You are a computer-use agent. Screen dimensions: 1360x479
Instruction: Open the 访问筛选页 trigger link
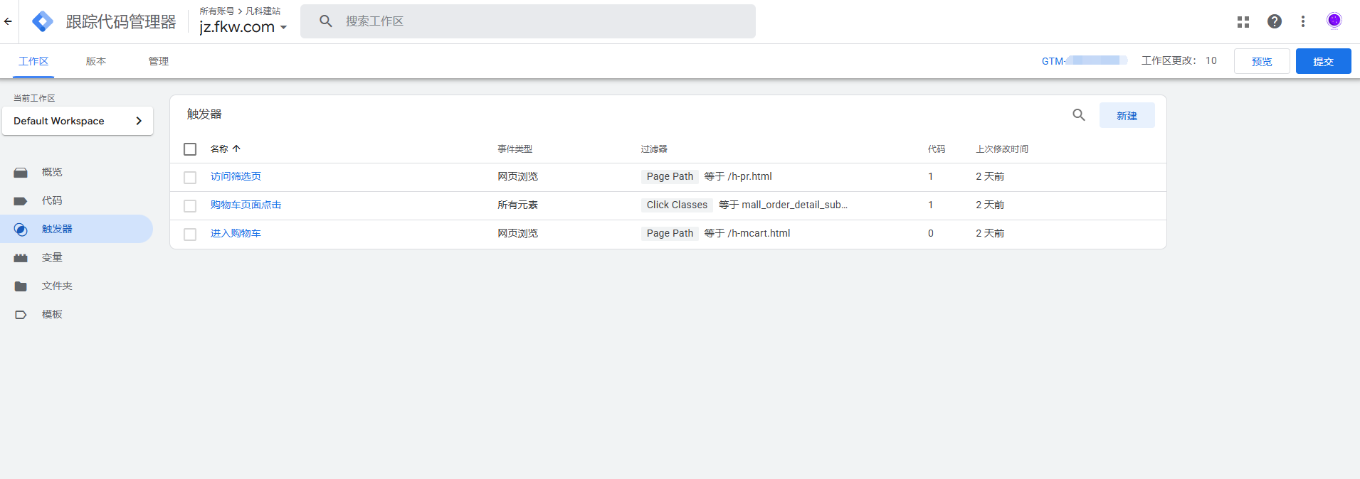click(236, 176)
